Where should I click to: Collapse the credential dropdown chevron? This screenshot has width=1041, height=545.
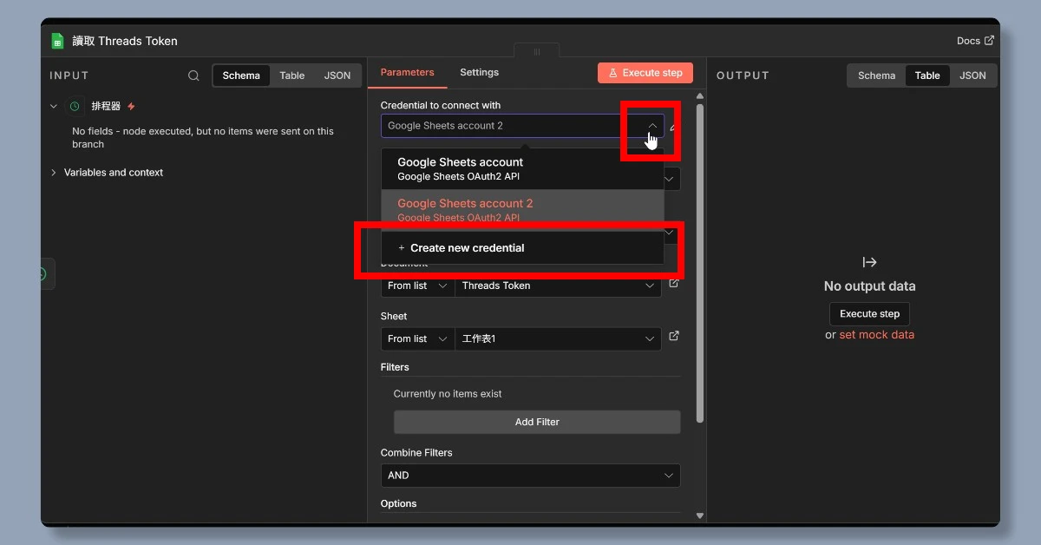coord(652,126)
